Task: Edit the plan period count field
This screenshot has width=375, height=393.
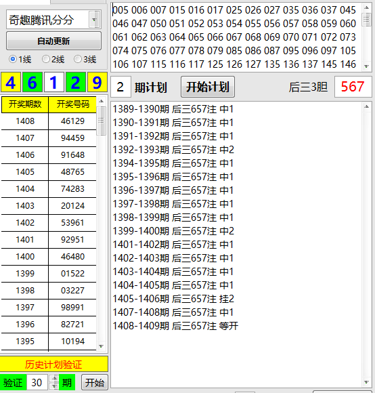Action: click(x=120, y=87)
